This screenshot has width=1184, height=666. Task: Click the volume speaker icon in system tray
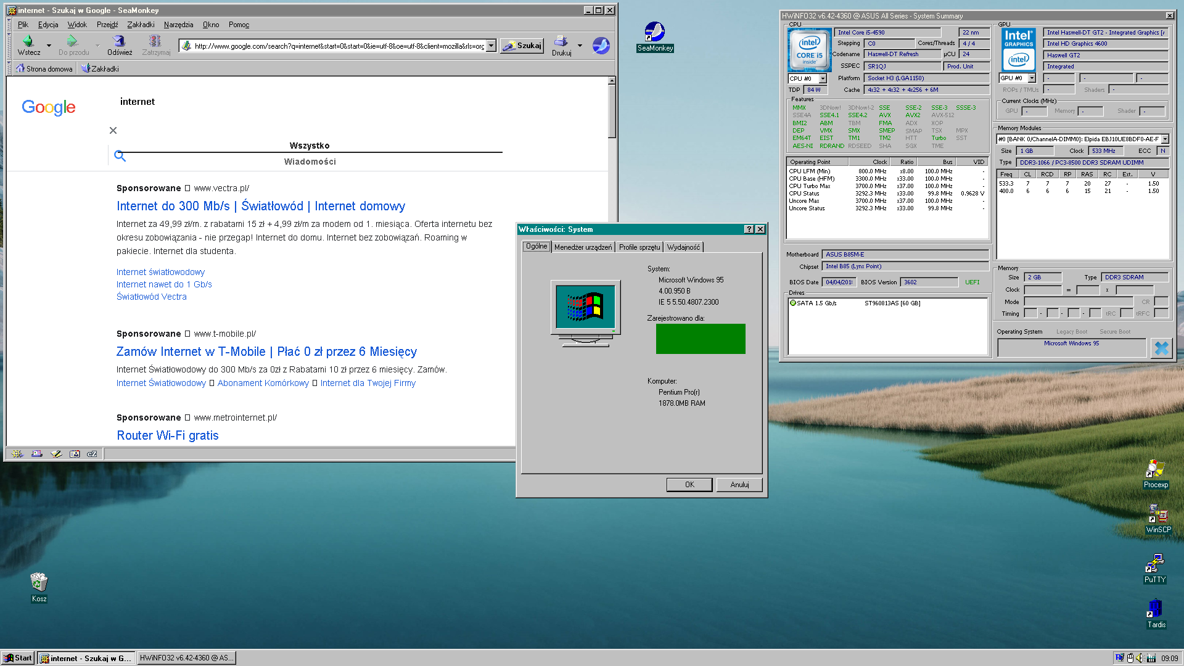tap(1139, 658)
